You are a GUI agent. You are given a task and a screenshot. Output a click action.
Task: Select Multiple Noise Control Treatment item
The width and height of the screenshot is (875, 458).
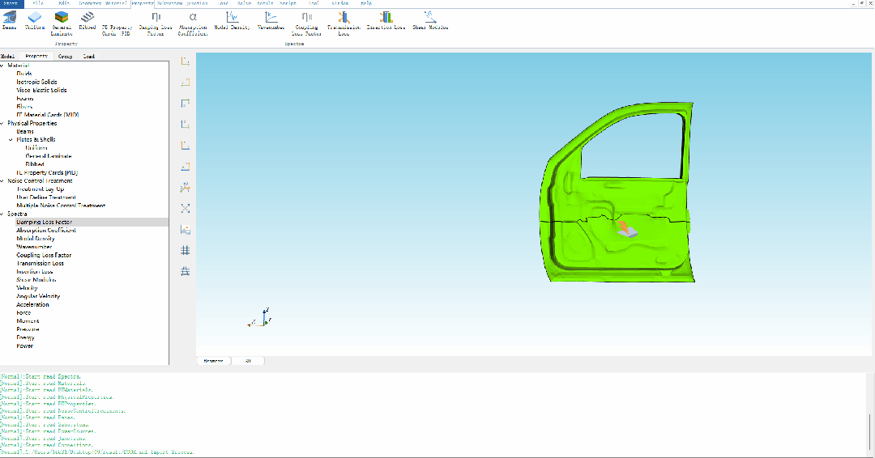61,206
